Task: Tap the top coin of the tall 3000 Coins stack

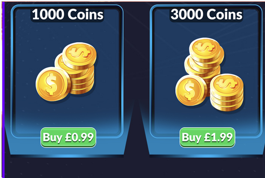Action: 205,48
